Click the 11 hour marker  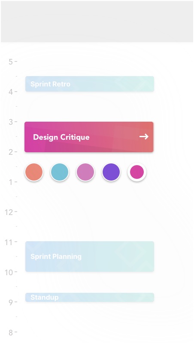9,242
